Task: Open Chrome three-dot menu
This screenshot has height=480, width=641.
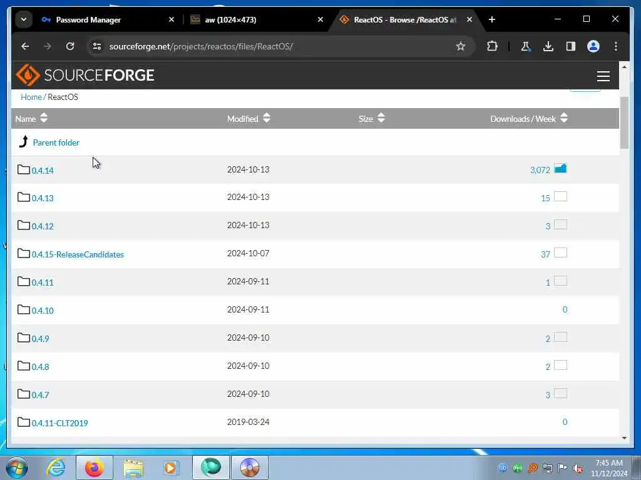Action: [x=616, y=46]
